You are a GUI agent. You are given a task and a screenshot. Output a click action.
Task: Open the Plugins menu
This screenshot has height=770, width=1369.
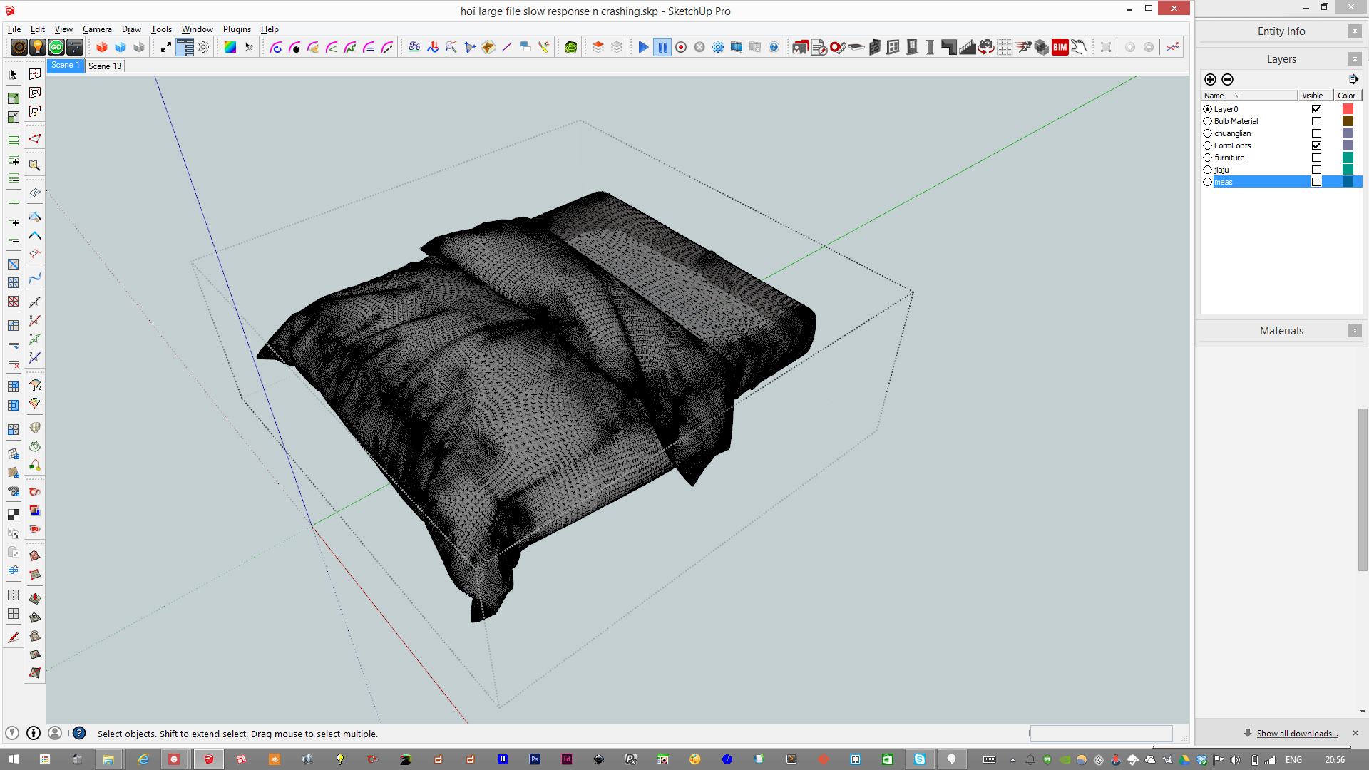coord(237,29)
